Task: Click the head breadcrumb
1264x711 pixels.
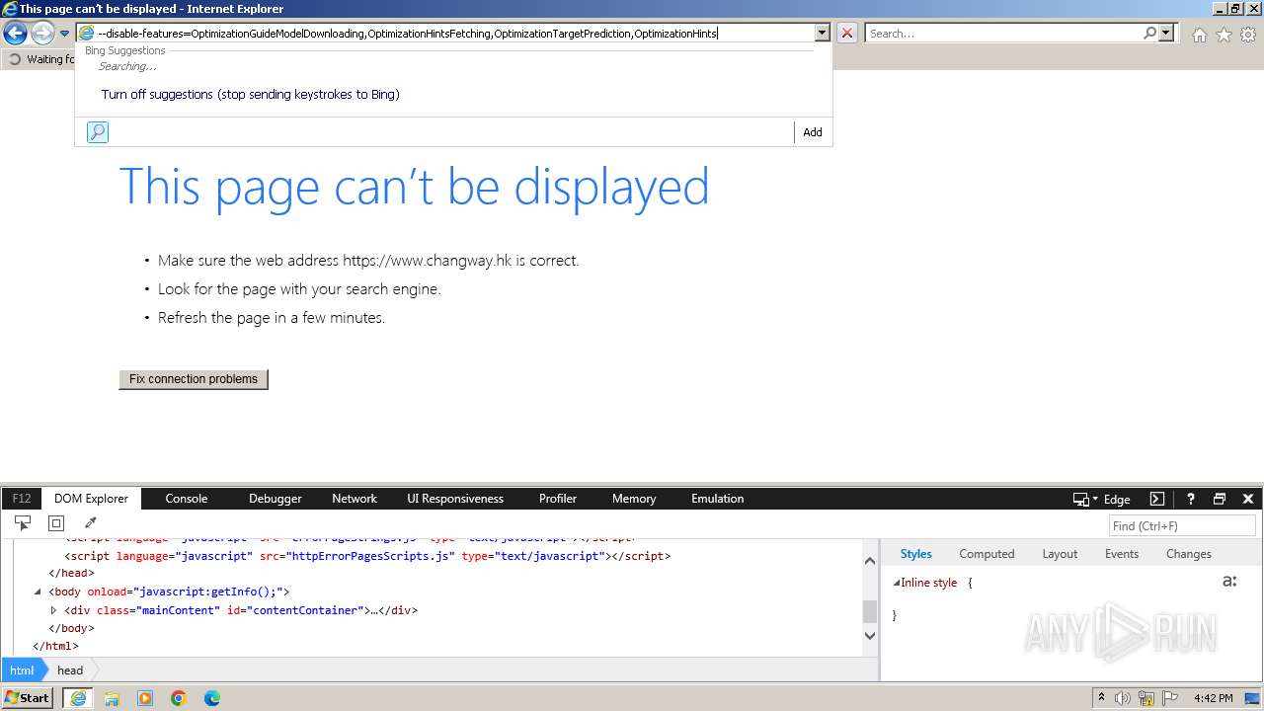Action: tap(70, 671)
